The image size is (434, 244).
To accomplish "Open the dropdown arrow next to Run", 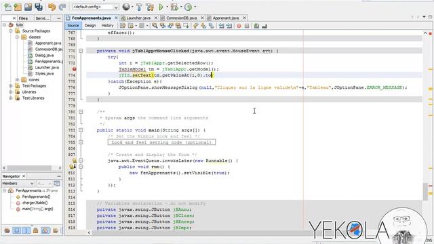I will (167, 7).
